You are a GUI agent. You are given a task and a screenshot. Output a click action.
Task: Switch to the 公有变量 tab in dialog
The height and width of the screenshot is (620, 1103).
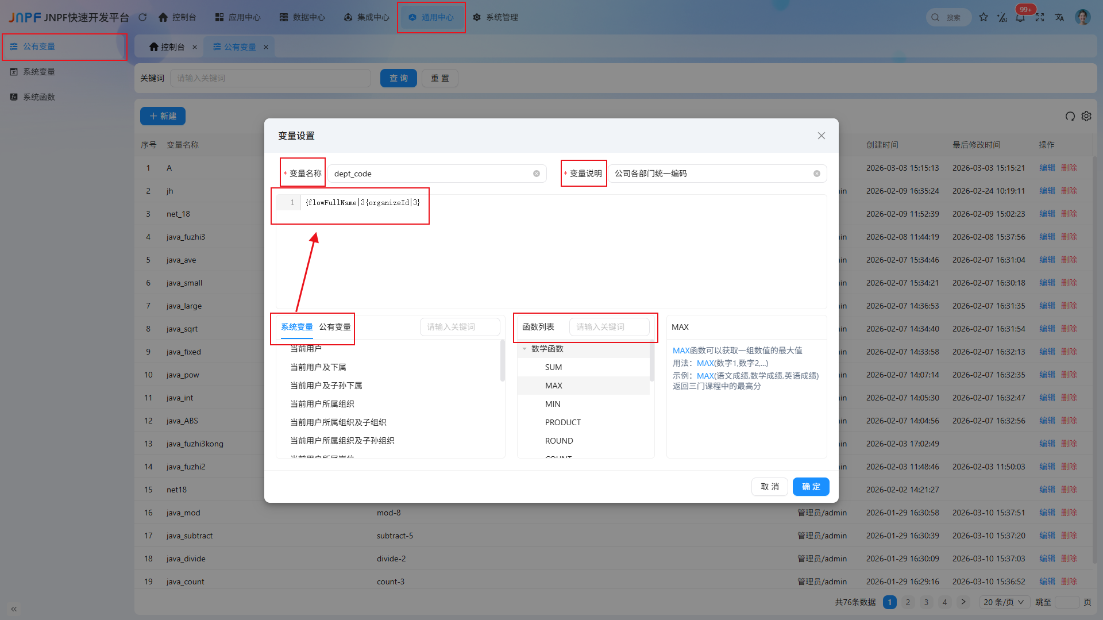[x=336, y=326]
